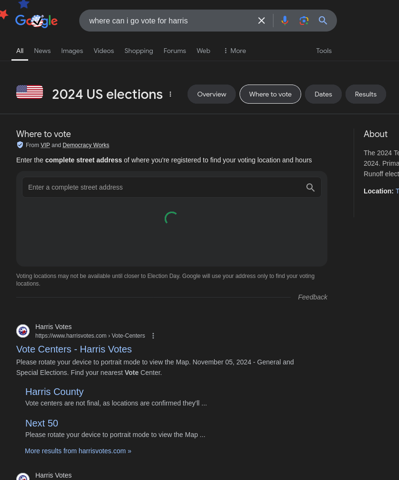Select the Overview chip

point(212,94)
